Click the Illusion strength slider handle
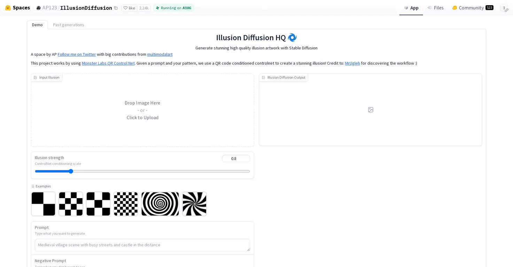513x267 pixels. (x=71, y=171)
